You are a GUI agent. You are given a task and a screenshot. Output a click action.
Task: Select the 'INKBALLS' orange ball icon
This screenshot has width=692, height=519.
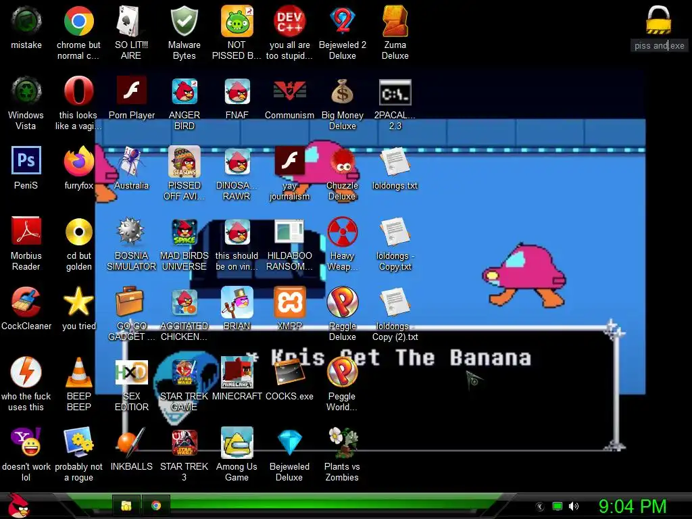point(131,442)
